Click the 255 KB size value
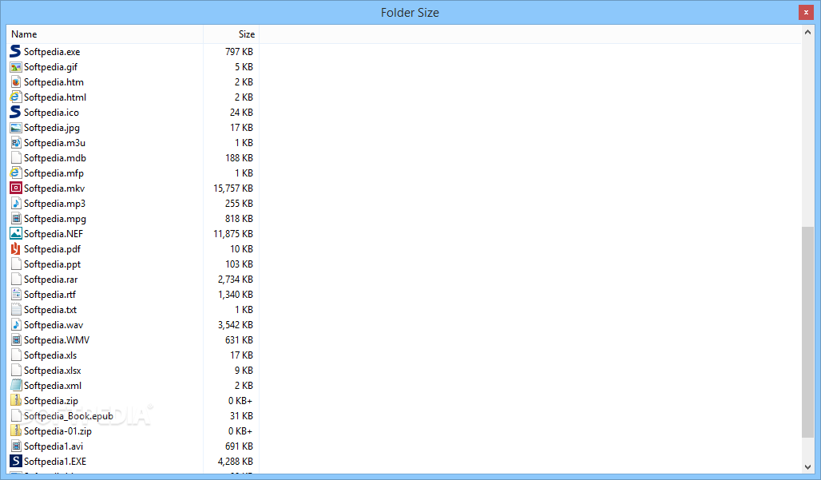The image size is (821, 480). [x=240, y=204]
